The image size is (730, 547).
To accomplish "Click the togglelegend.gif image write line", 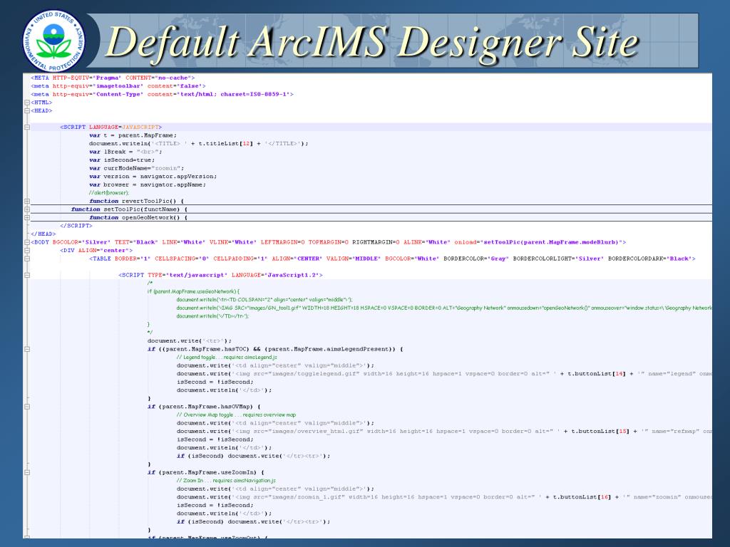I will click(x=444, y=374).
